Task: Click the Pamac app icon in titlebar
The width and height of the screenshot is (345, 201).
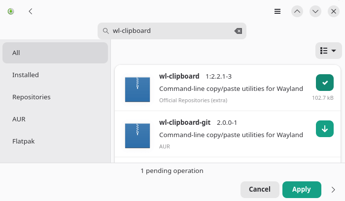Action: click(x=11, y=11)
